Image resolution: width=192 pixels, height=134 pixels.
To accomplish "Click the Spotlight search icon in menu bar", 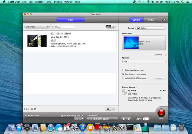I will 182,2.
